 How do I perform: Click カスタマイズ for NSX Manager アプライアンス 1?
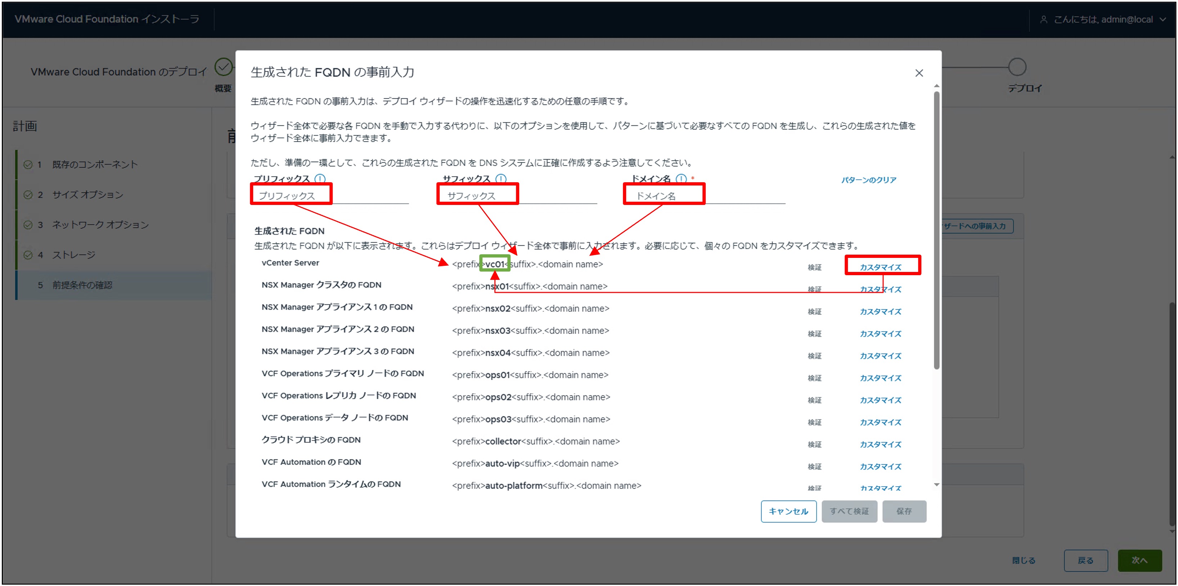[x=880, y=312]
